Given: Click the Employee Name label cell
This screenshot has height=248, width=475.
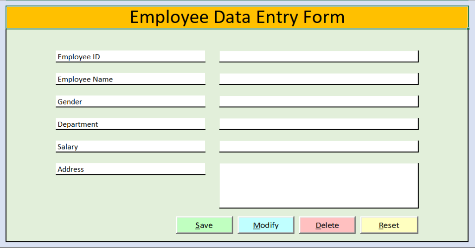Looking at the screenshot, I should 130,79.
